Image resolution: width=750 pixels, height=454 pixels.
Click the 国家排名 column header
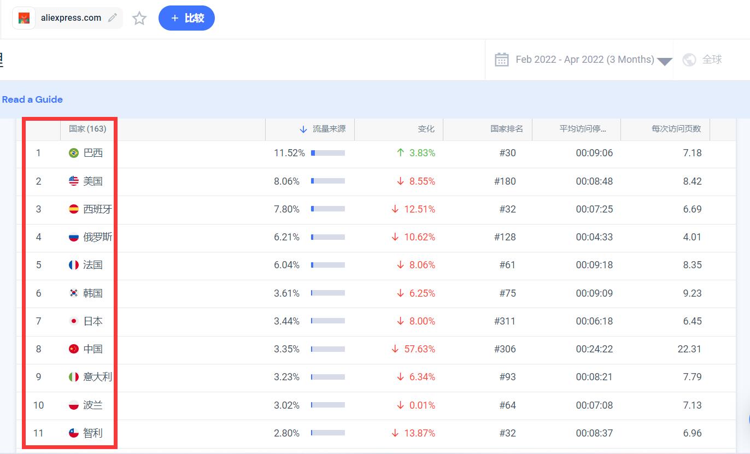[506, 129]
